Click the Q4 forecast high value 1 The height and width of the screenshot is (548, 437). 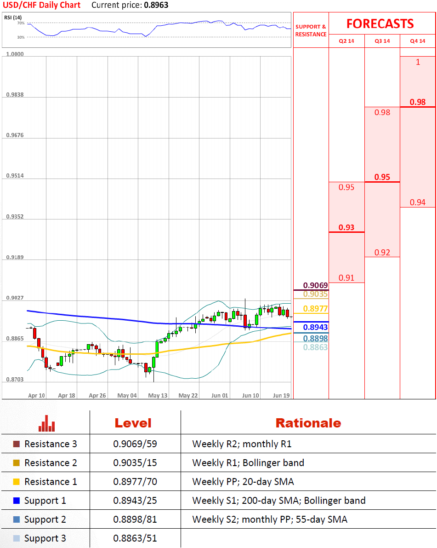[x=418, y=62]
